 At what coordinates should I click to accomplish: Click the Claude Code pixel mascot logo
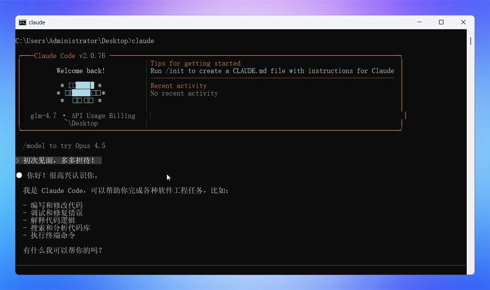pyautogui.click(x=81, y=93)
